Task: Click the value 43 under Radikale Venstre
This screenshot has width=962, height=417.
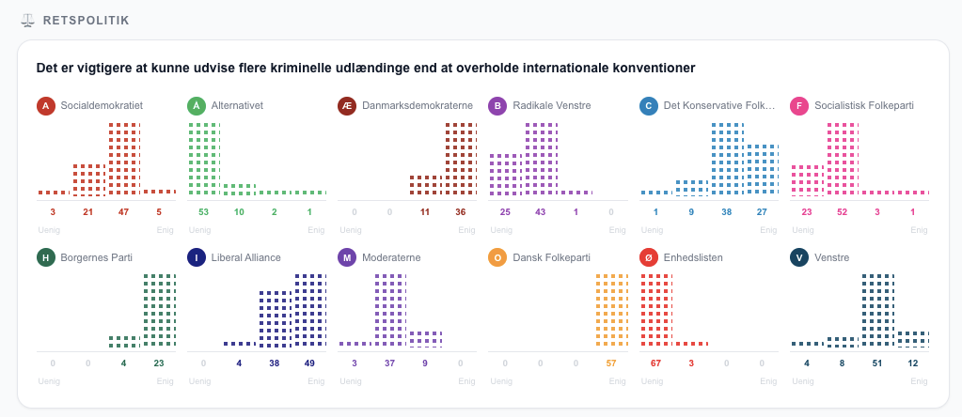Action: pyautogui.click(x=541, y=212)
